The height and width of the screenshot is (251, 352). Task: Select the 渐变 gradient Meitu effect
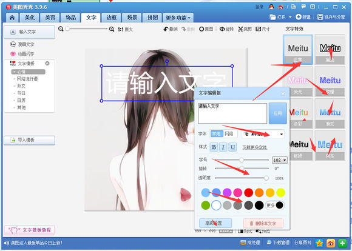pos(330,113)
